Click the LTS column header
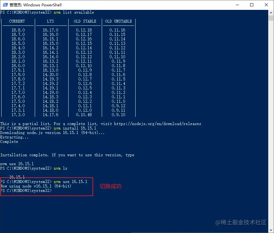Viewport: 274px width, 233px height. pos(50,21)
